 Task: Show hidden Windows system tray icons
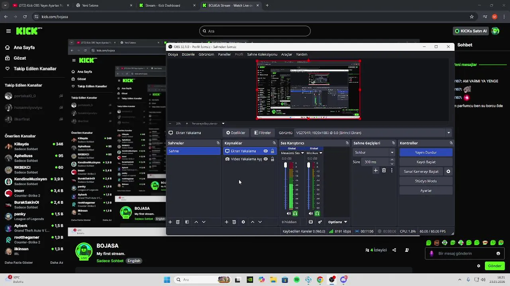[x=460, y=280]
